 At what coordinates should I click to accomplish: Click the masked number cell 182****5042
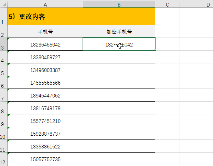pos(119,44)
